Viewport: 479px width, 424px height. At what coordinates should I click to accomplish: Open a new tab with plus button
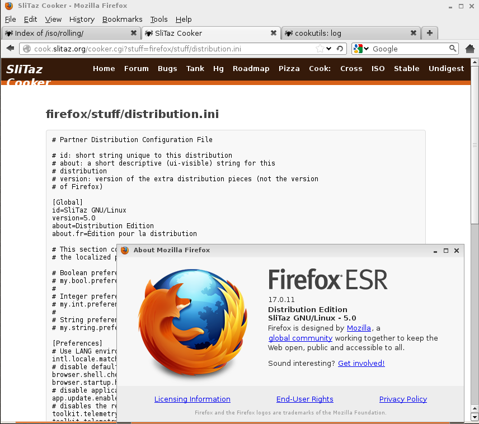(430, 33)
